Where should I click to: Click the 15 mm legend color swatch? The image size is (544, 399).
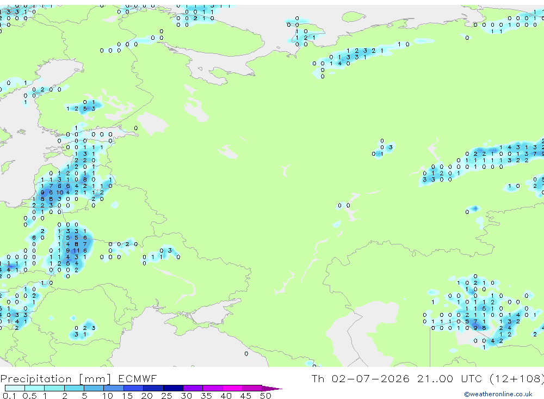click(x=133, y=388)
